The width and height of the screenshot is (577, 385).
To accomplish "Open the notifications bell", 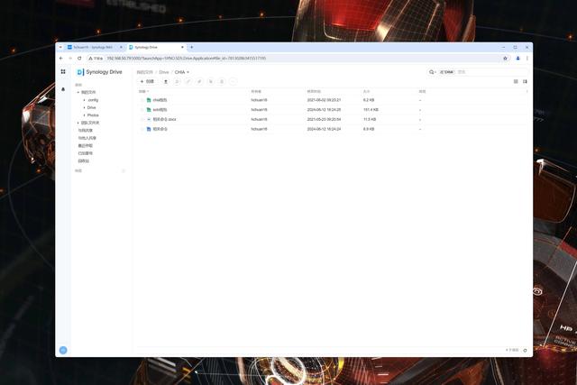I will coord(63,89).
